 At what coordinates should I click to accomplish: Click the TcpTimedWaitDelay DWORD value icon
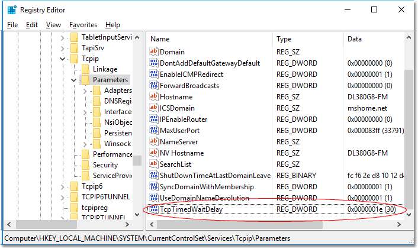(x=154, y=209)
